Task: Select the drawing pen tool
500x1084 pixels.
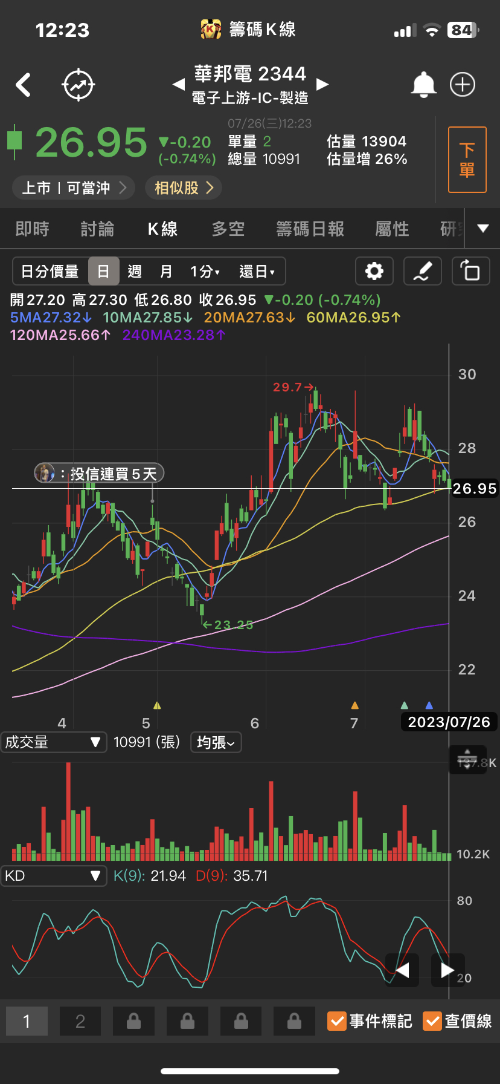Action: click(x=422, y=271)
